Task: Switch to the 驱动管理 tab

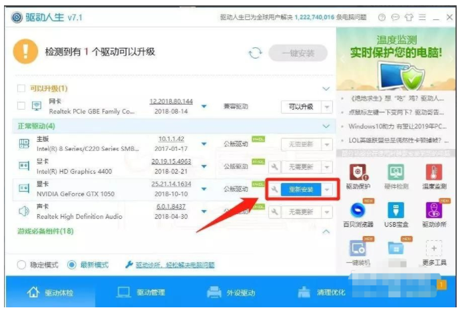Action: pyautogui.click(x=140, y=292)
